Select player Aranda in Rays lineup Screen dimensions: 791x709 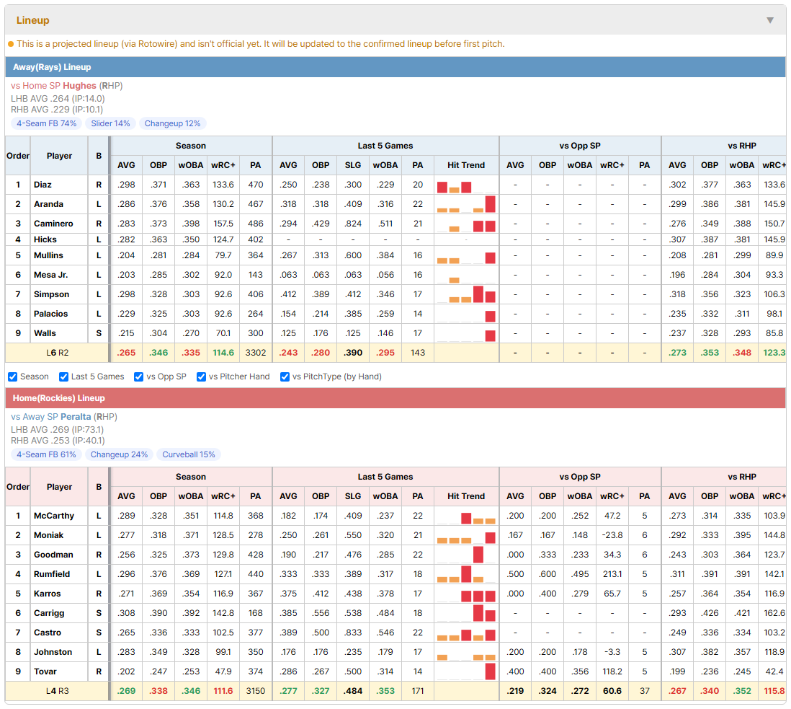point(48,205)
